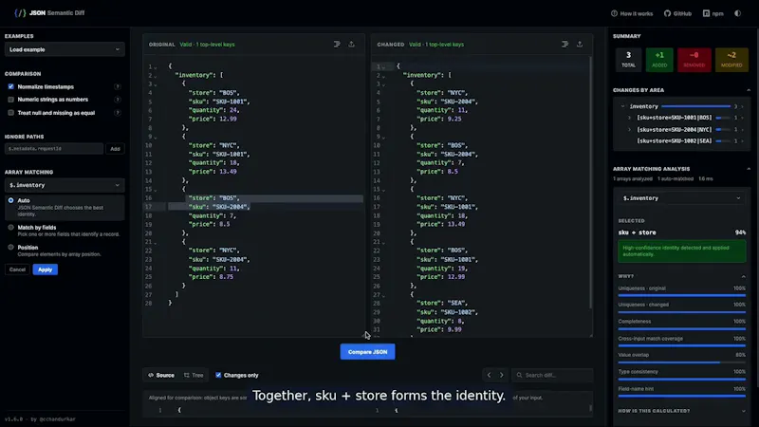
Task: Click the Apply button
Action: (45, 269)
